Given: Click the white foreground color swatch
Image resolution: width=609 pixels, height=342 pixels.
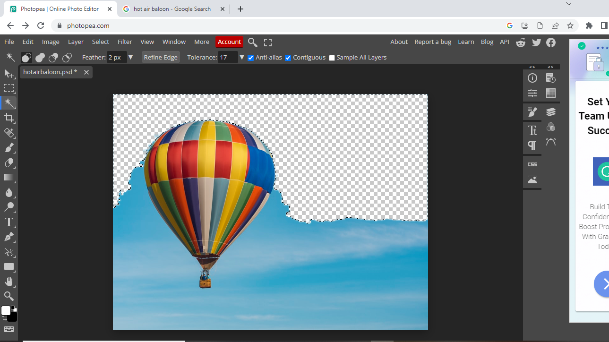Looking at the screenshot, I should point(6,310).
